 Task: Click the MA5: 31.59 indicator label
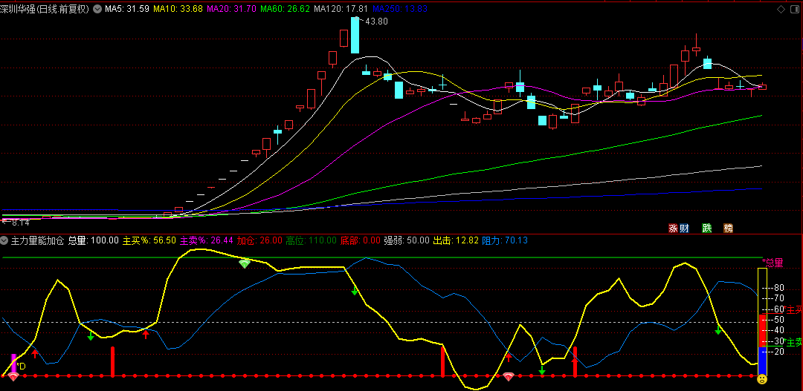[x=127, y=9]
